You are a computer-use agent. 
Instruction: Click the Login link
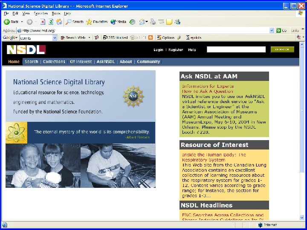coord(158,50)
